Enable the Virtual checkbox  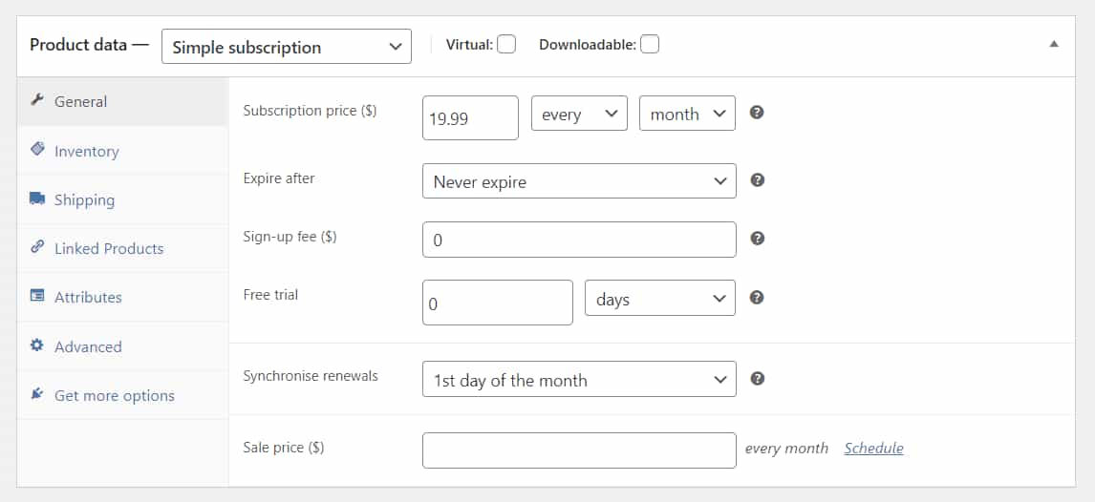tap(506, 45)
